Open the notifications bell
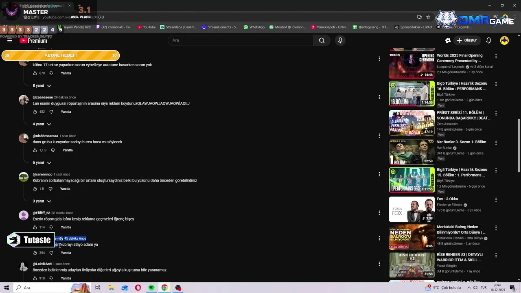The height and width of the screenshot is (293, 521). click(489, 40)
